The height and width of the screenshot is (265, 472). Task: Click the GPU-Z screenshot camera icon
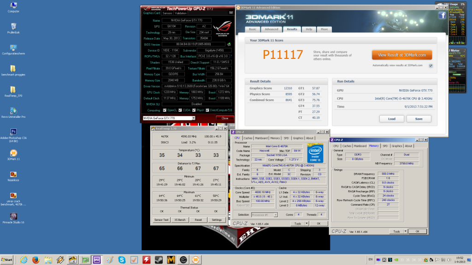click(x=231, y=13)
